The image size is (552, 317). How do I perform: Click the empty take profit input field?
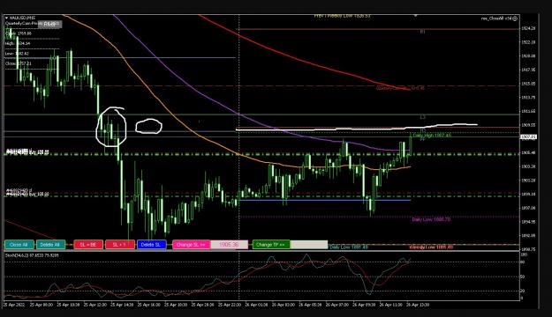[309, 244]
